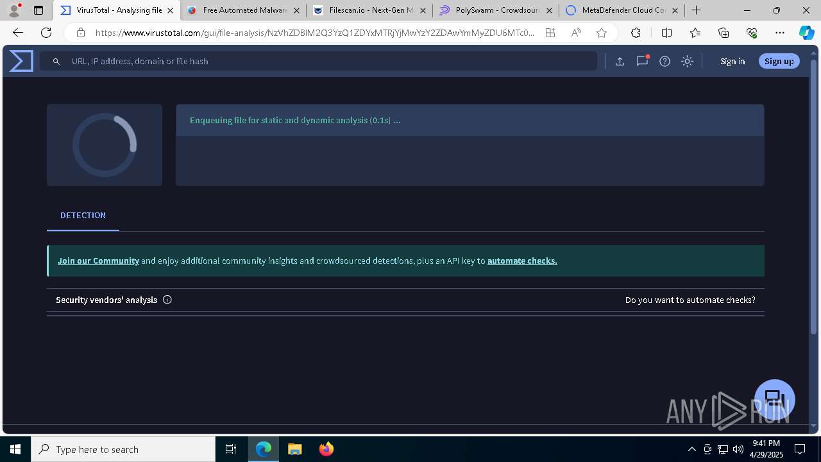Click the Read aloud icon in address bar
This screenshot has height=462, width=821.
pos(576,33)
